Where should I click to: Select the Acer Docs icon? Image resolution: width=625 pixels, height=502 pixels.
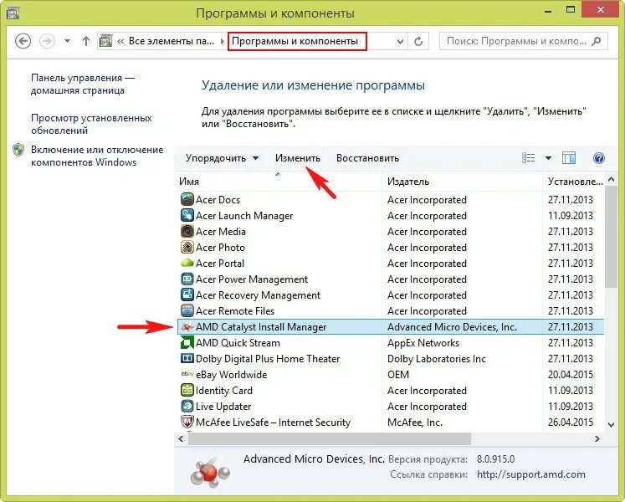187,199
